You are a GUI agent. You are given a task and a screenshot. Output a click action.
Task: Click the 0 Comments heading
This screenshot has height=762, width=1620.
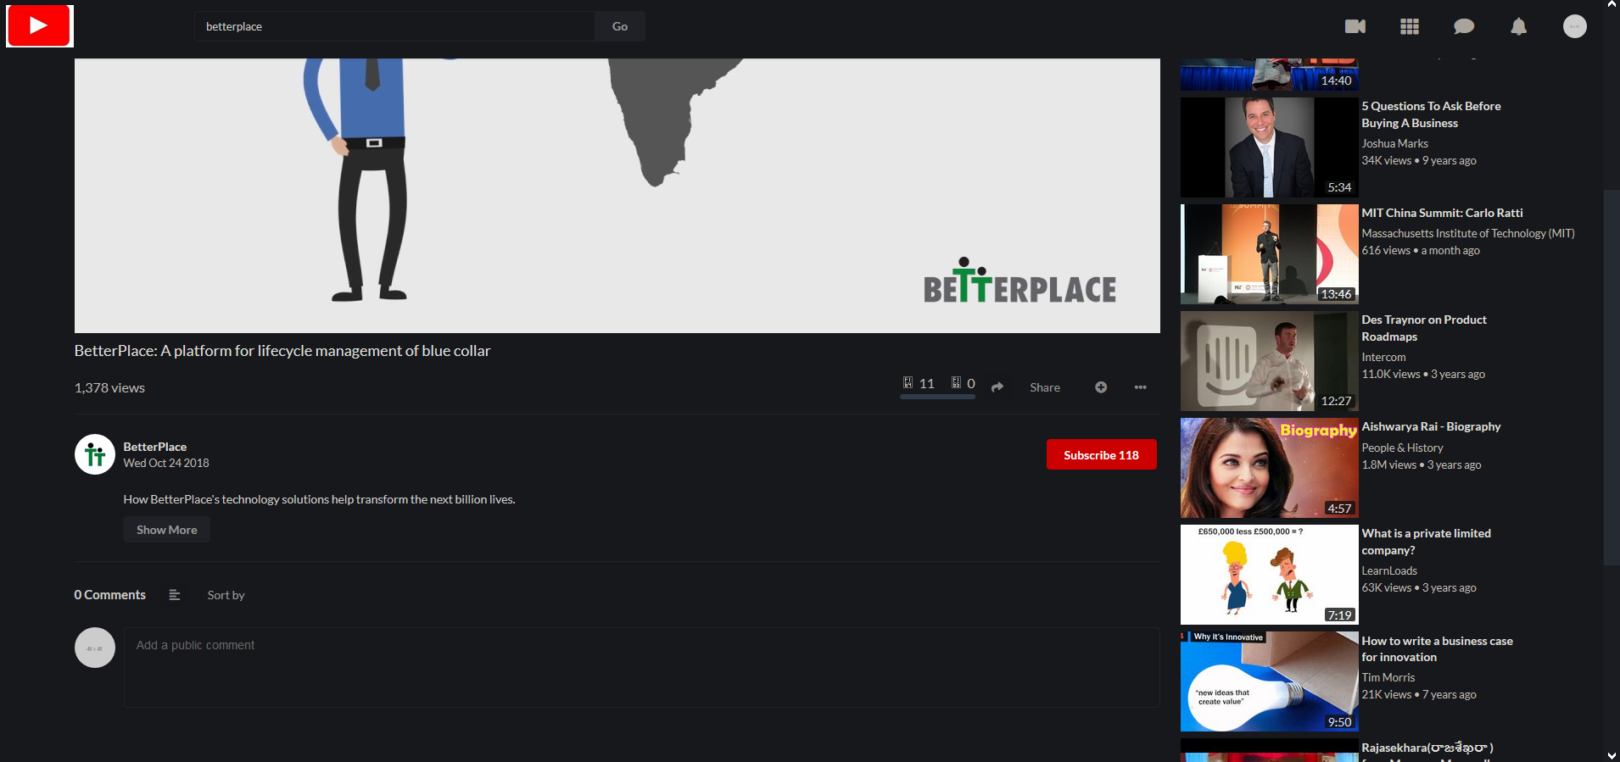tap(110, 595)
